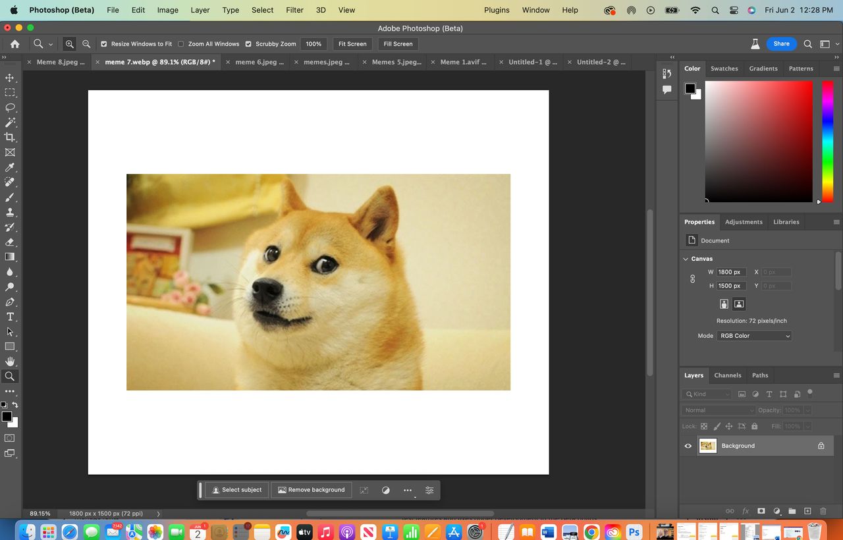
Task: Select the Path Selection tool
Action: [x=10, y=331]
